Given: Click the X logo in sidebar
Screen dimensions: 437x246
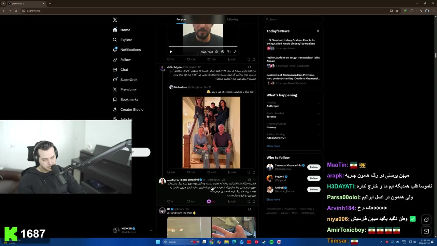Looking at the screenshot, I should pyautogui.click(x=115, y=20).
